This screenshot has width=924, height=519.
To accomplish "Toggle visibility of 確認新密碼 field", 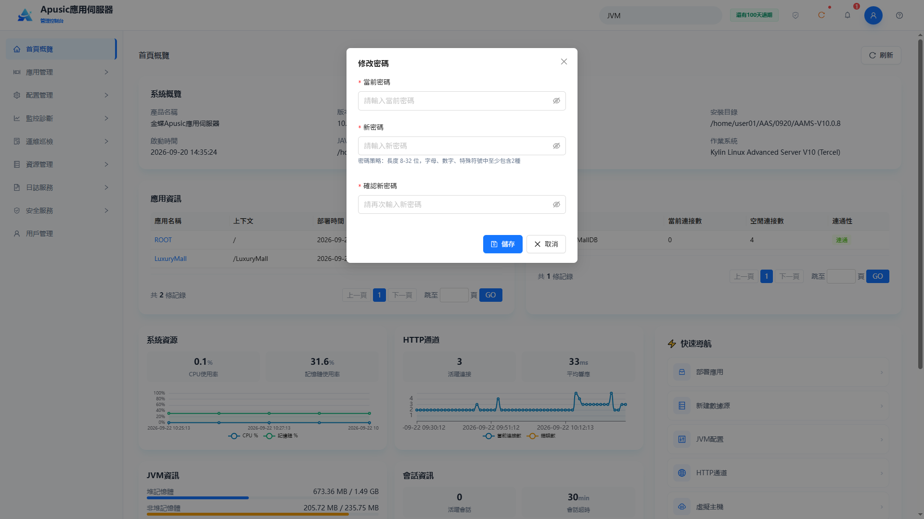I will 556,205.
